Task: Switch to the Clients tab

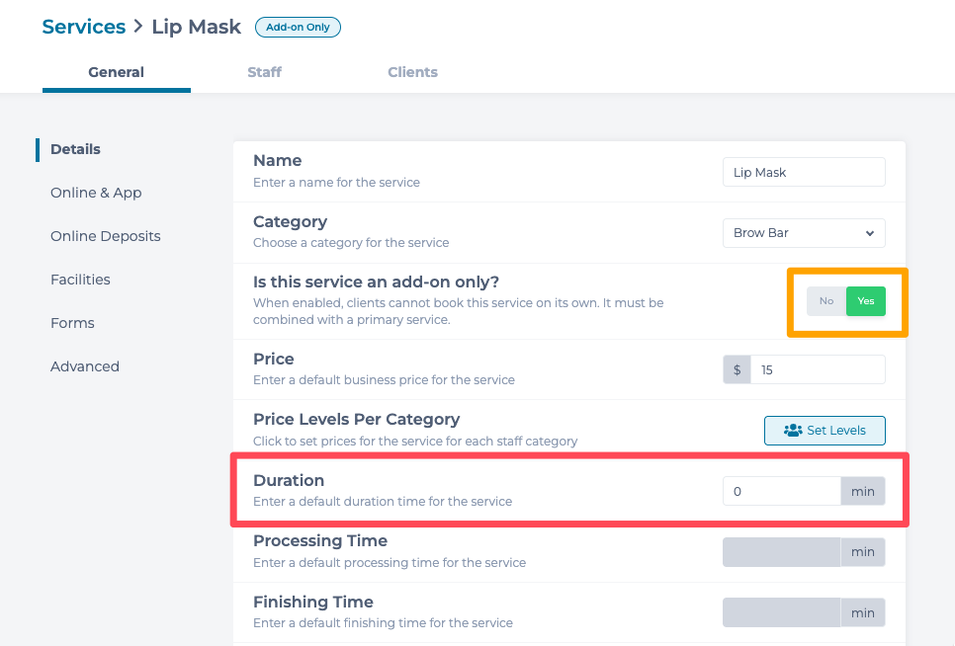Action: 412,72
